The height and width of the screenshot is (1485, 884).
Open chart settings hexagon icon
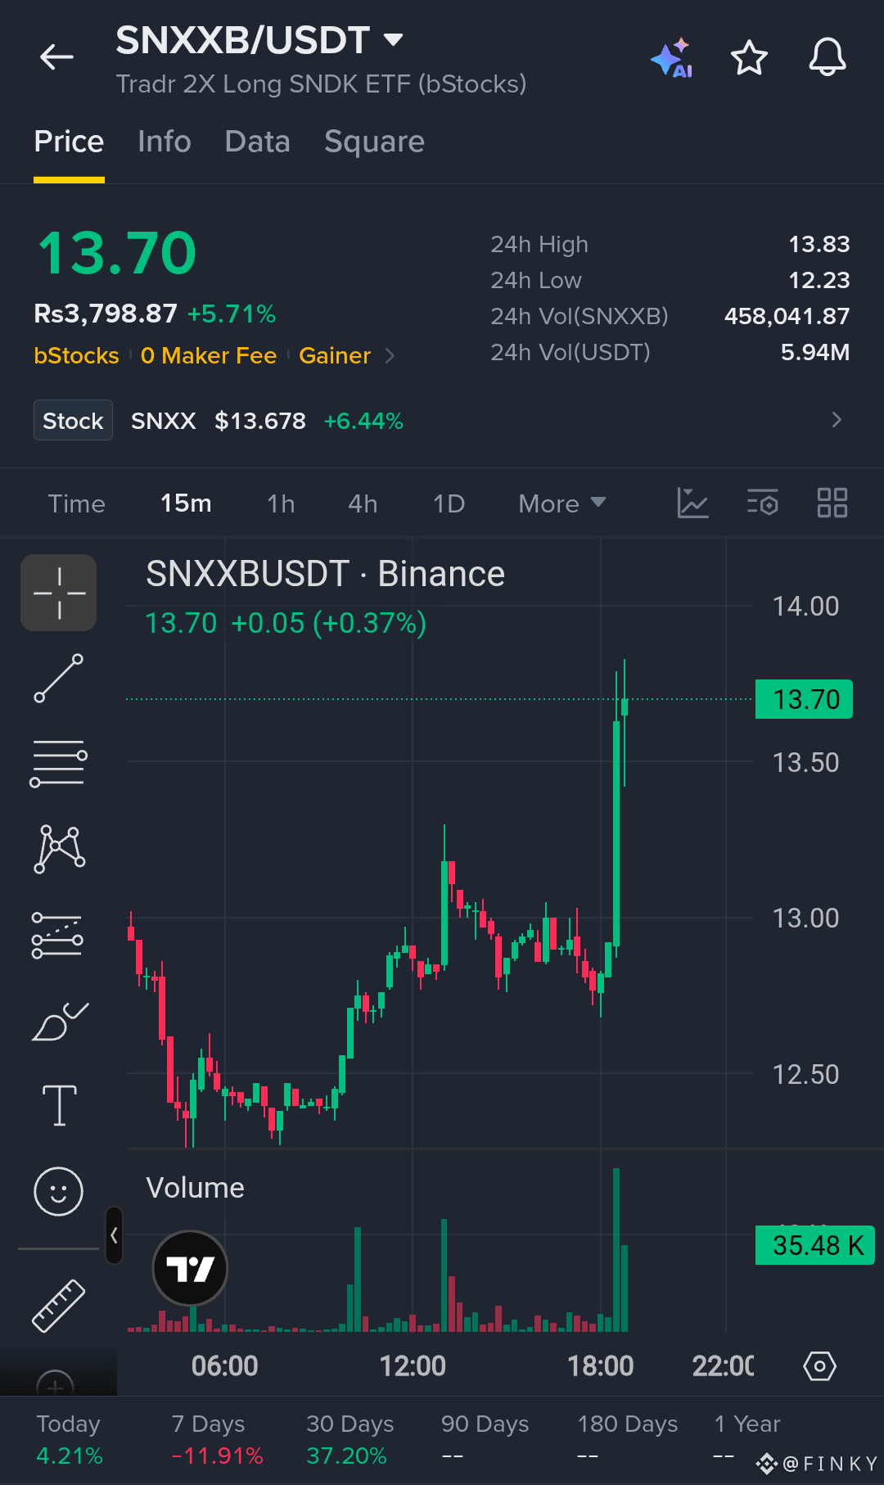click(819, 1365)
